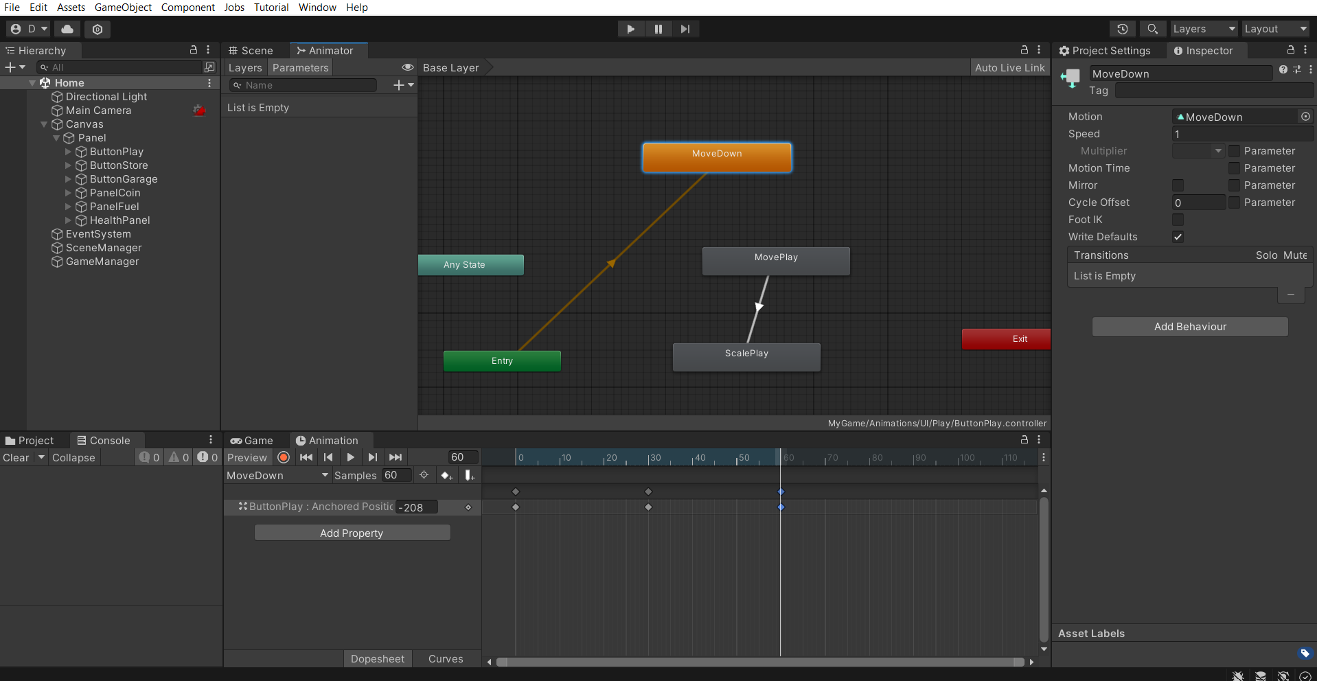1317x681 pixels.
Task: Enable the Mirror checkbox
Action: pyautogui.click(x=1178, y=185)
